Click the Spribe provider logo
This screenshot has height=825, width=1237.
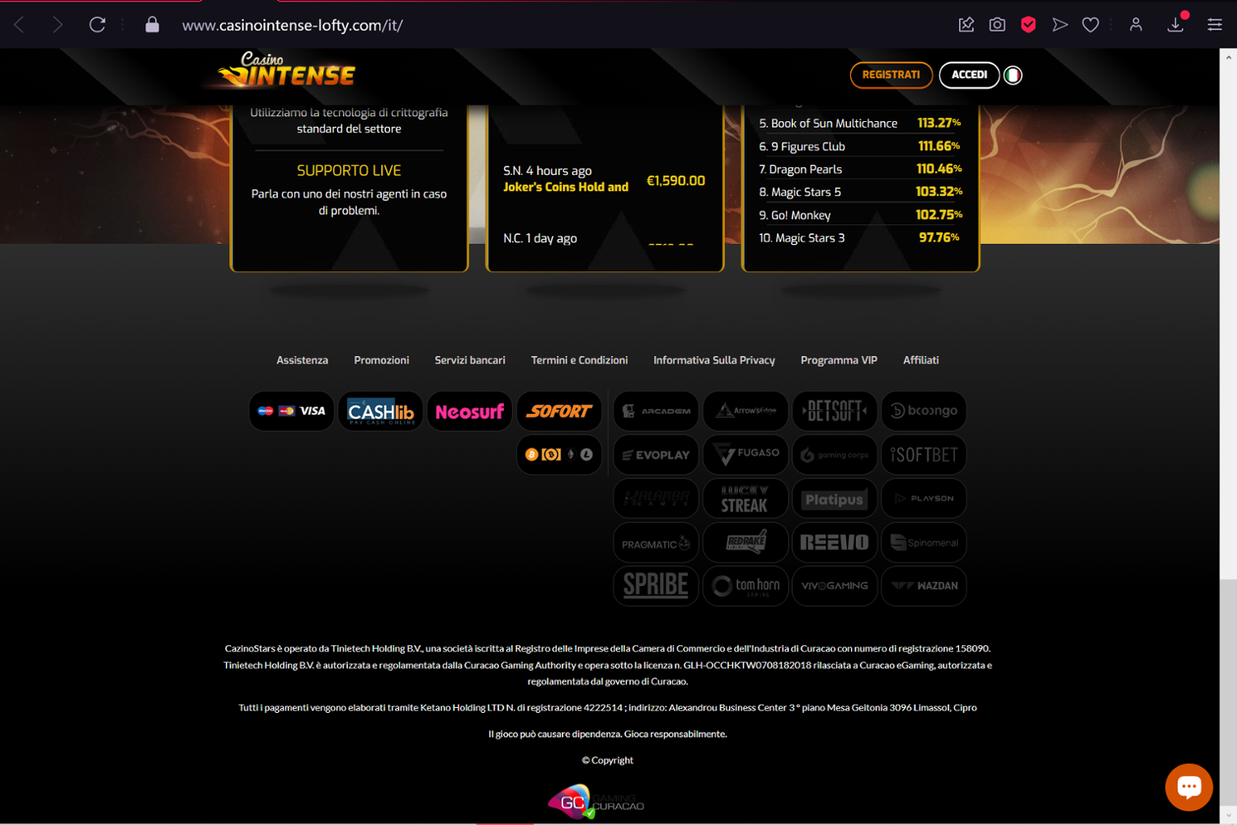[656, 586]
